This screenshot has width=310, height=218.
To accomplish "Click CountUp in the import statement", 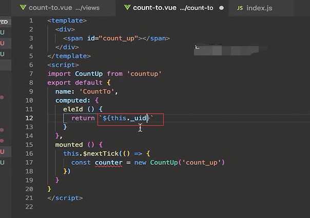I will coord(89,74).
